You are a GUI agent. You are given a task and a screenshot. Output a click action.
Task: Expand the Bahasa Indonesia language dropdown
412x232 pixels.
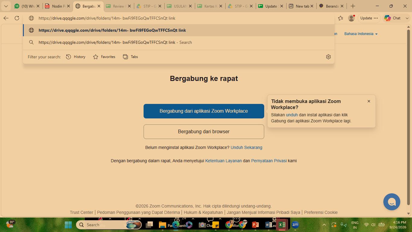[361, 34]
